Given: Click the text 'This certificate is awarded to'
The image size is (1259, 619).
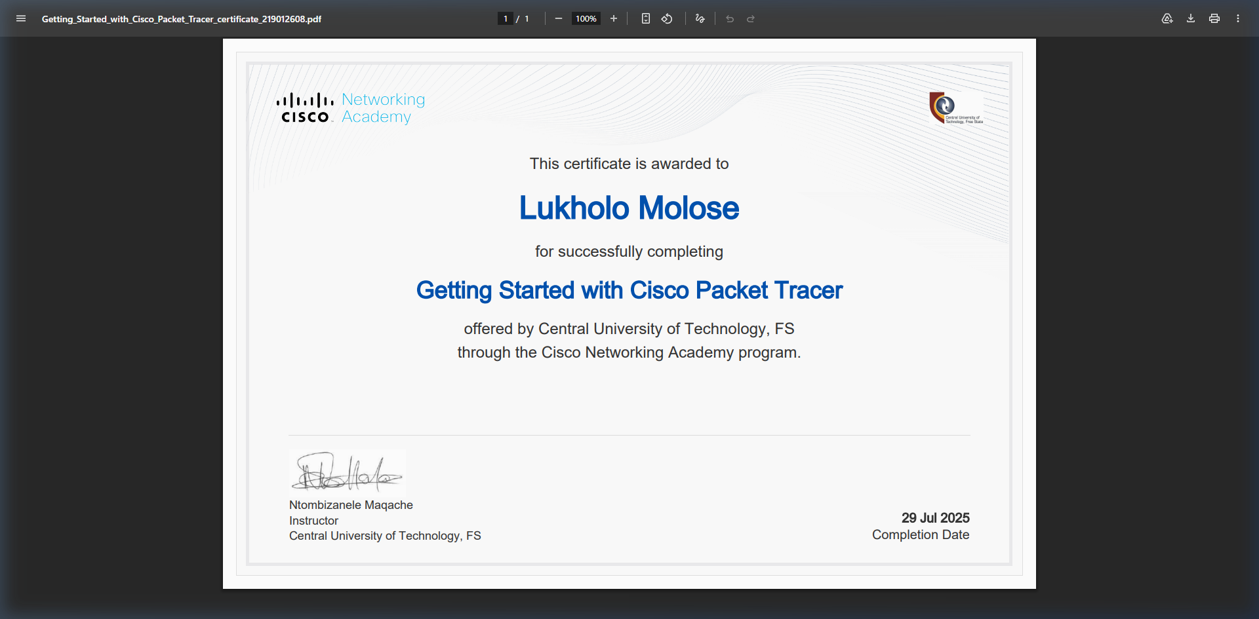Looking at the screenshot, I should (x=629, y=164).
